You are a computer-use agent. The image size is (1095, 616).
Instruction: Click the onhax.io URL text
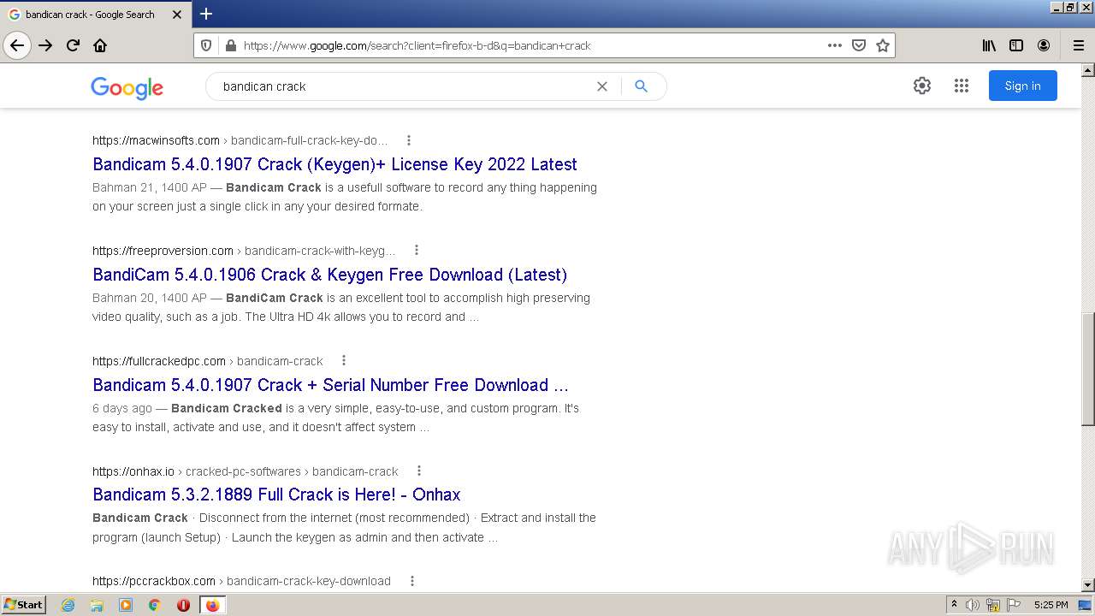click(x=133, y=471)
